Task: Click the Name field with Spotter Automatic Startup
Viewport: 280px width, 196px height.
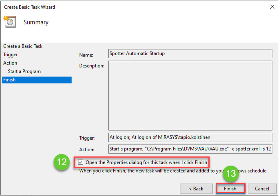Action: (x=190, y=53)
